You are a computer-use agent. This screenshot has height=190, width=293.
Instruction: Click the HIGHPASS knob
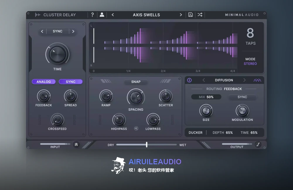[119, 120]
